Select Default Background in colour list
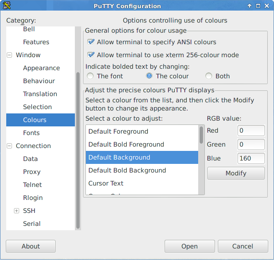The width and height of the screenshot is (274, 260). (x=142, y=157)
